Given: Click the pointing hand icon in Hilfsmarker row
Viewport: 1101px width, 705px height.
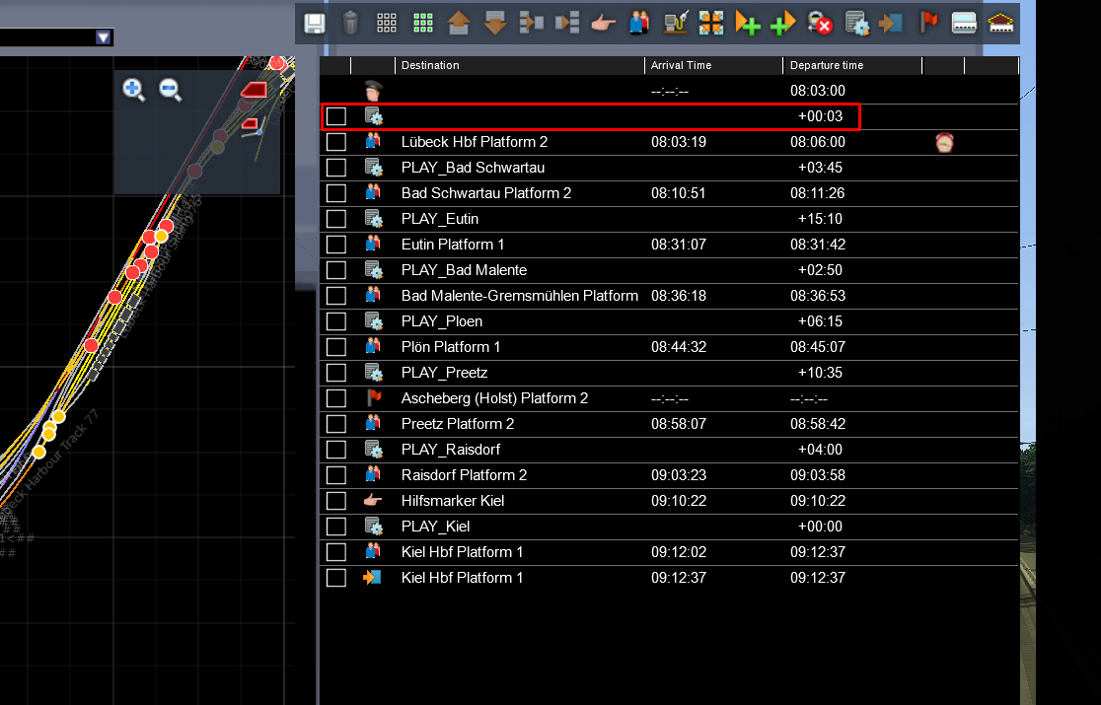Looking at the screenshot, I should pos(373,501).
